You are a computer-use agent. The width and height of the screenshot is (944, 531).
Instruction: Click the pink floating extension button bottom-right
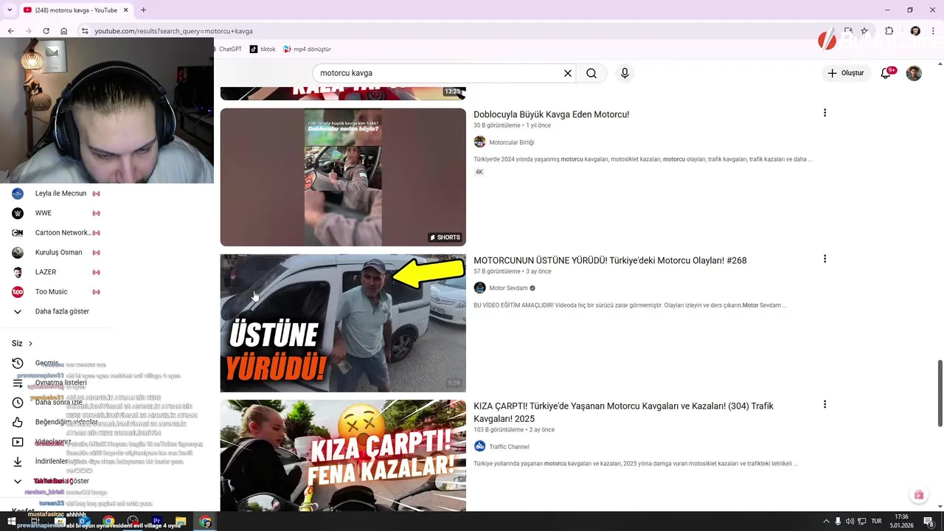pyautogui.click(x=918, y=496)
